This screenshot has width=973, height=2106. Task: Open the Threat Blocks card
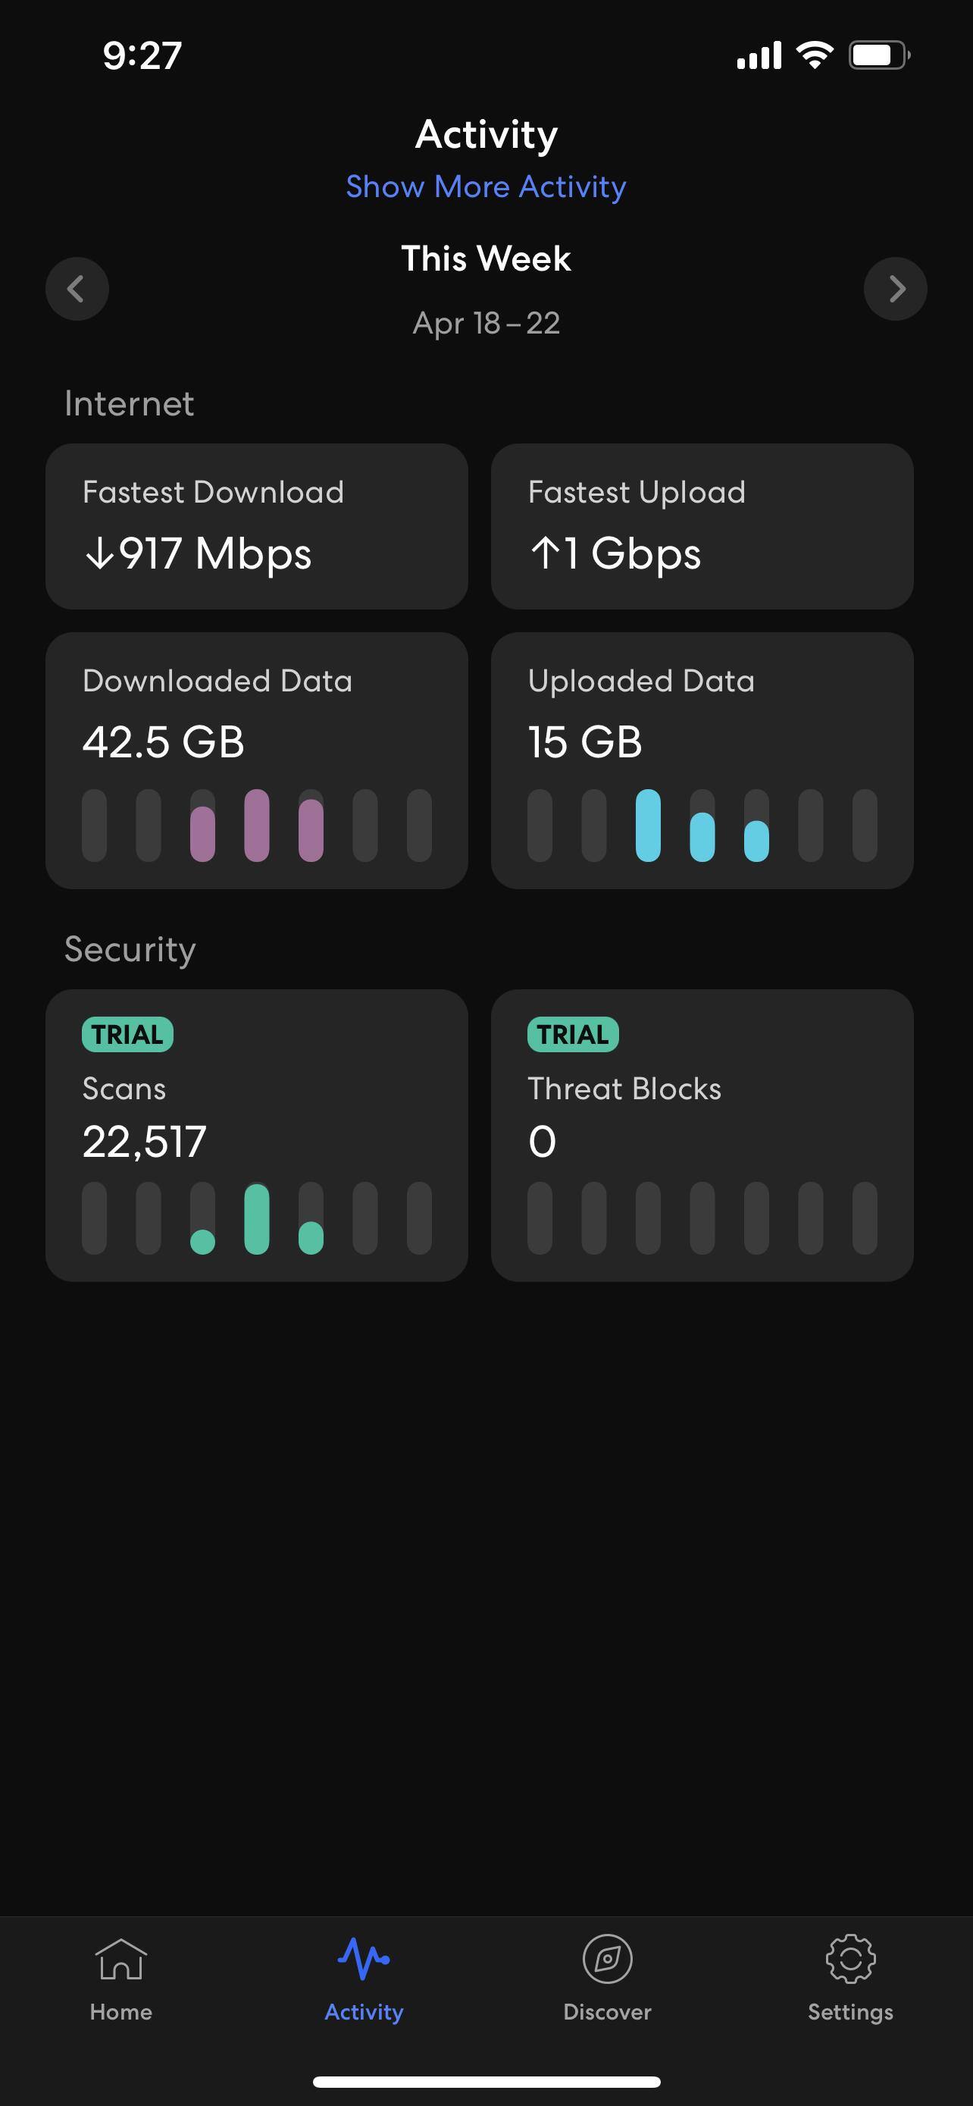702,1134
